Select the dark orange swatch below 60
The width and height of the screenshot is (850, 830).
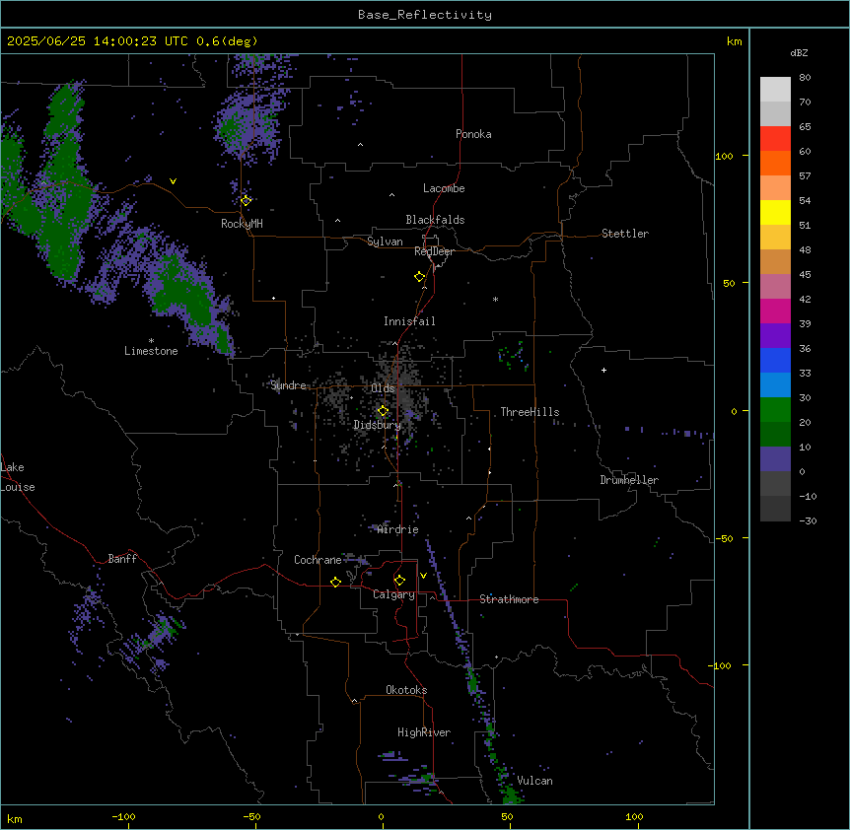pos(775,163)
